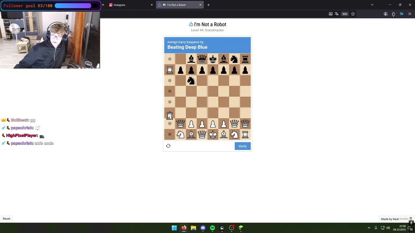This screenshot has width=415, height=233.
Task: Capture the black knight on c6
Action: point(191,81)
